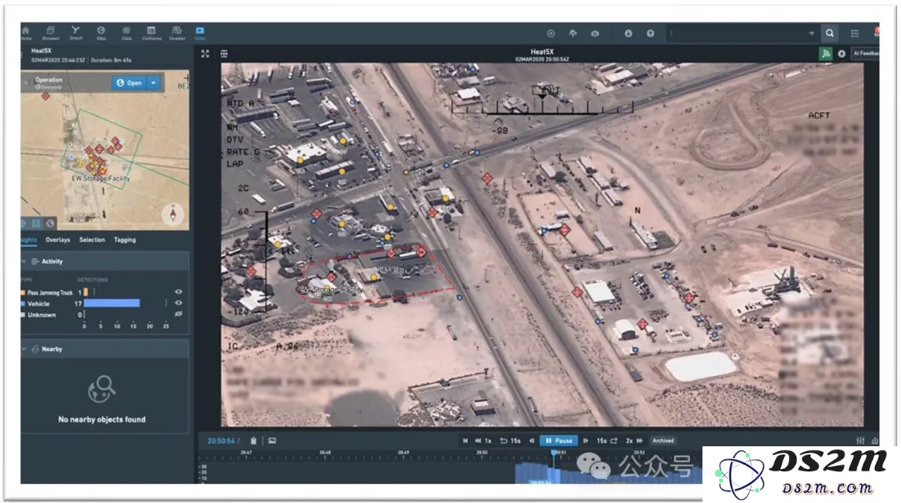Click the 20:48 mark on timeline
Image resolution: width=901 pixels, height=503 pixels.
(x=325, y=453)
